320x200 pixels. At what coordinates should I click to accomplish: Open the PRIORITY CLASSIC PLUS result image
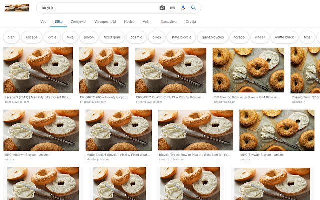pyautogui.click(x=170, y=70)
